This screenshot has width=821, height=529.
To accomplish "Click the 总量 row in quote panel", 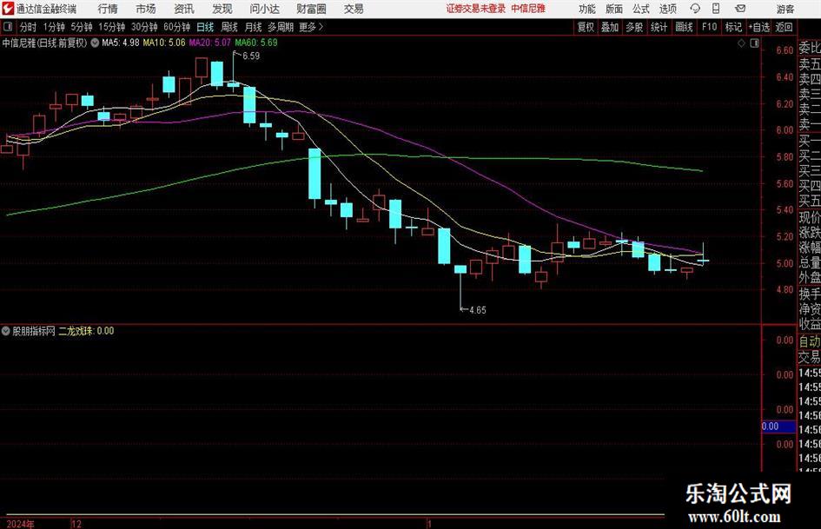I will [810, 262].
